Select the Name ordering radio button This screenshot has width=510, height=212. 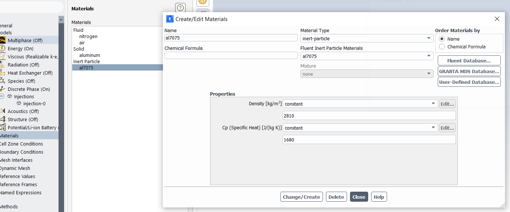point(442,39)
